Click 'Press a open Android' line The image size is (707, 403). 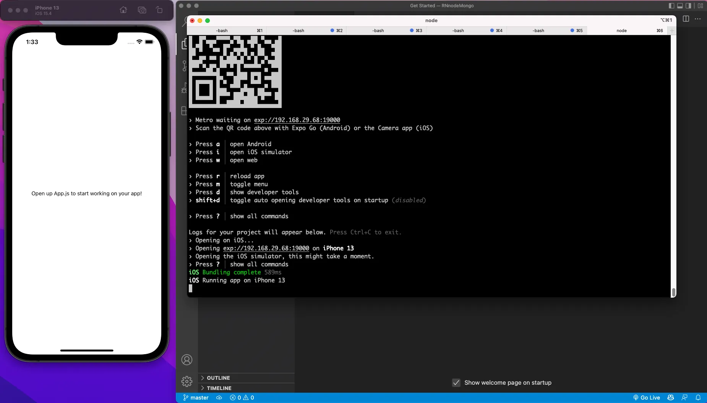(x=230, y=144)
